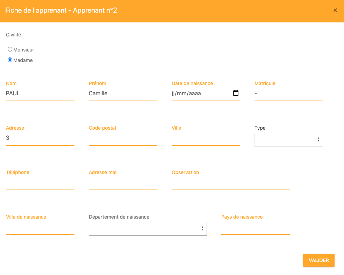Screen dimensions: 344x275
Task: Click the Adresse mail field
Action: click(123, 183)
